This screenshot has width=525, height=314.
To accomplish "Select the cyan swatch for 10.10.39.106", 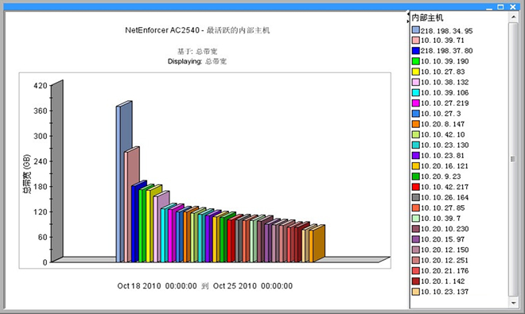I will coord(415,93).
